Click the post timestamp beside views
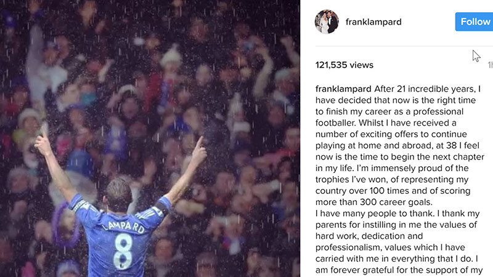 (490, 65)
